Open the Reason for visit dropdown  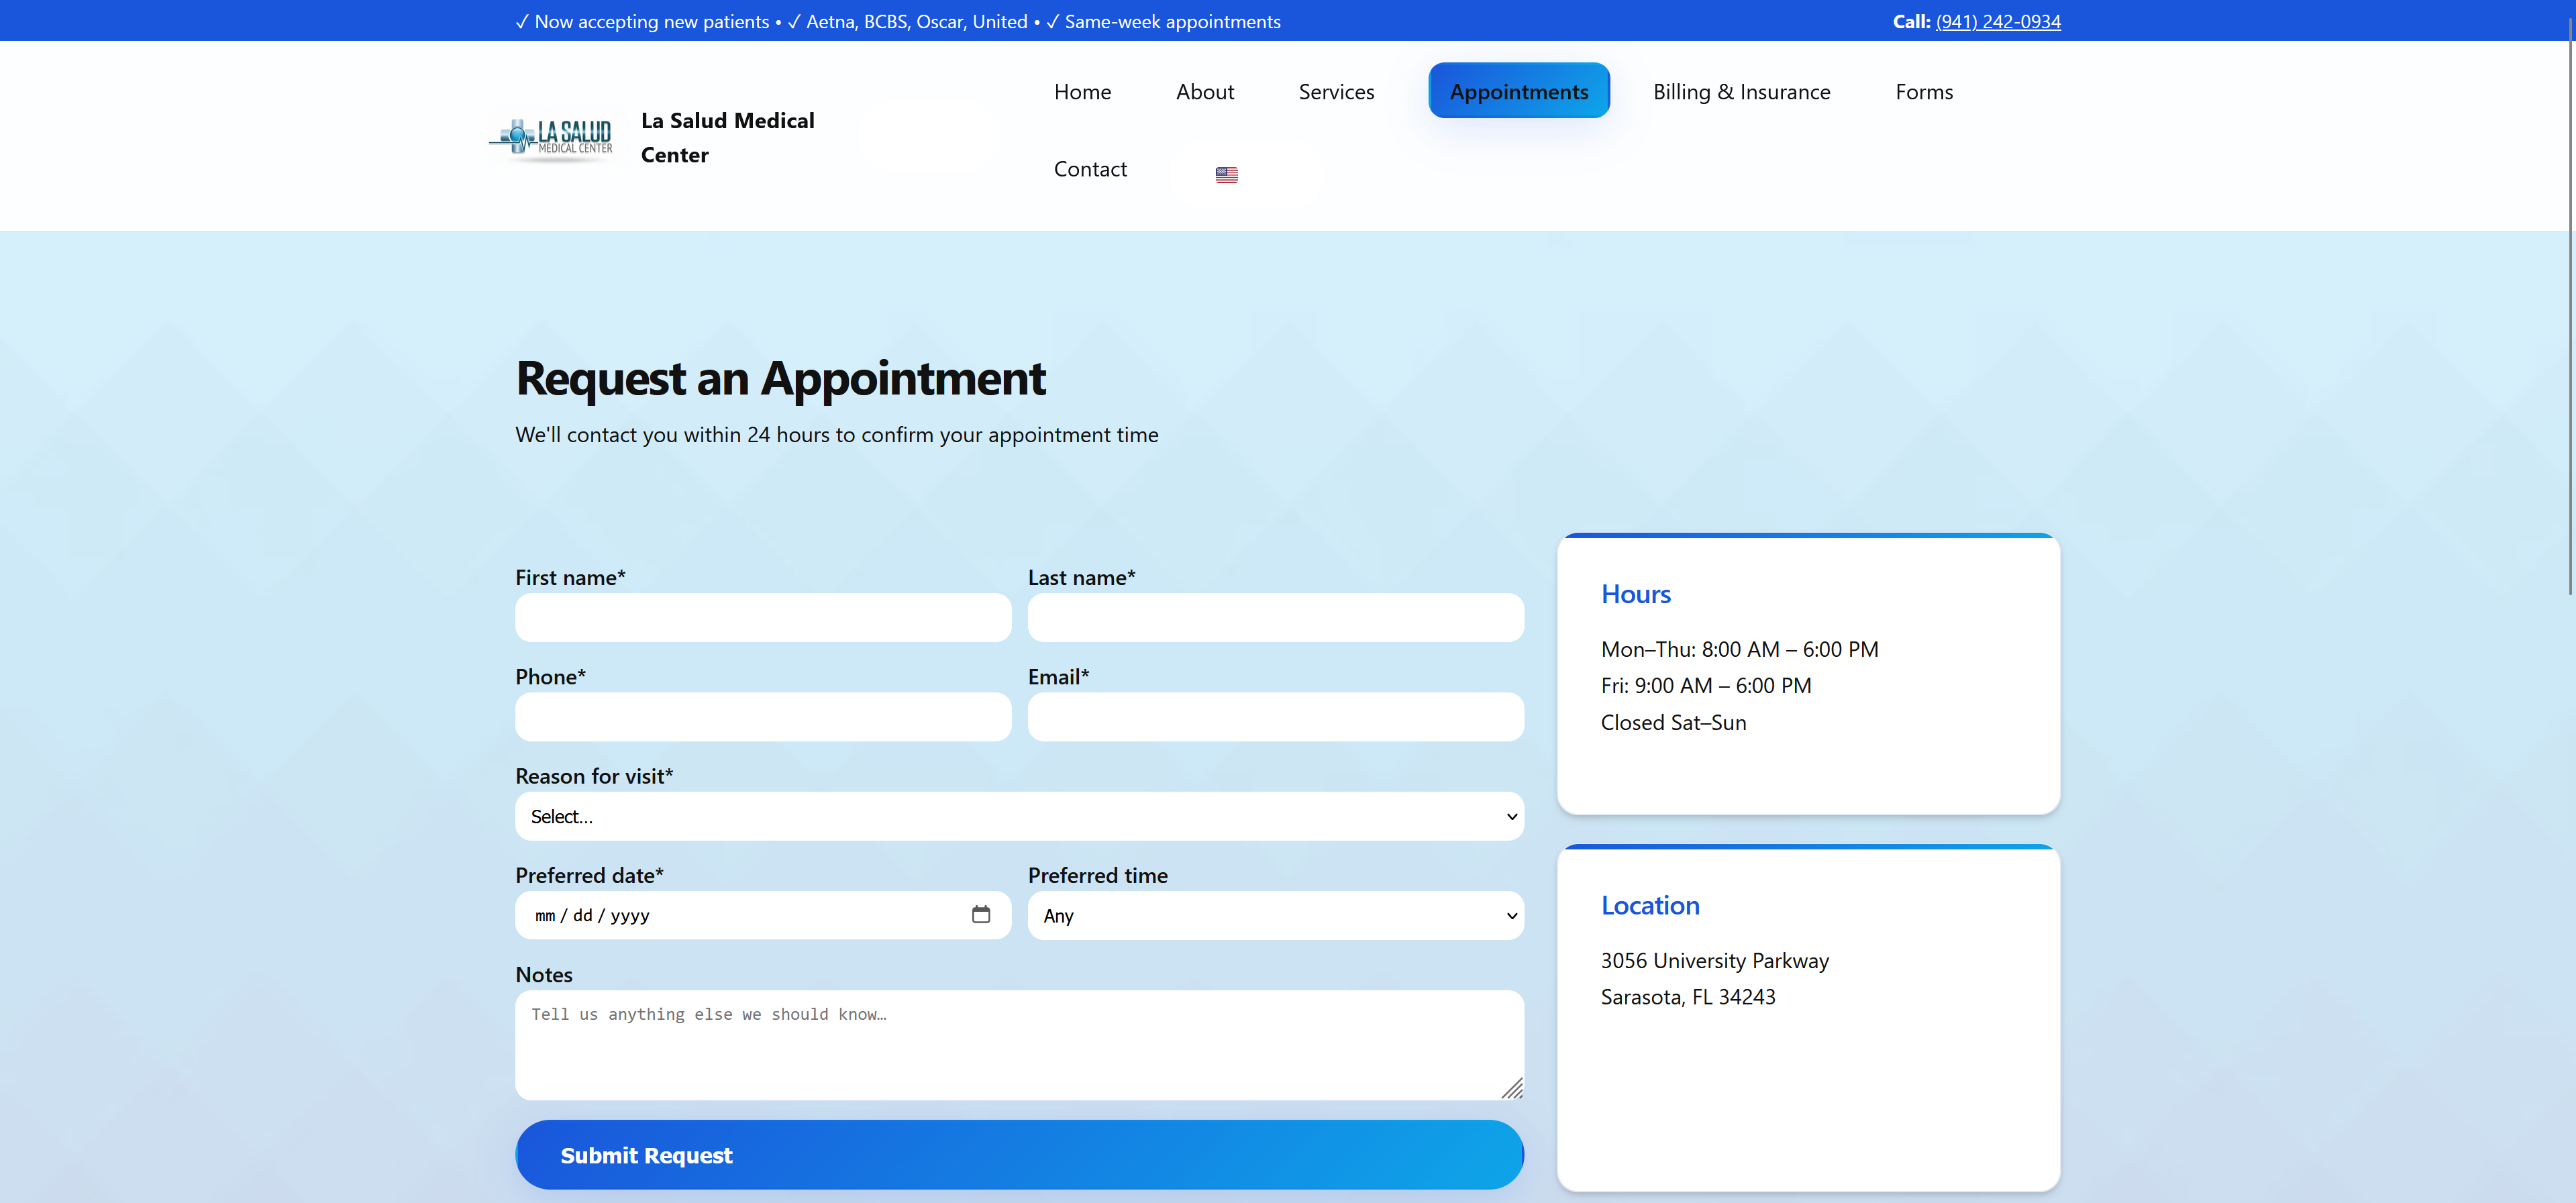pos(1018,816)
